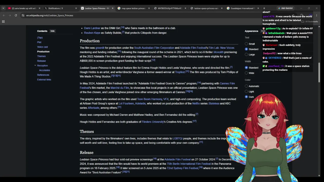Click chat username 'overfiend_13'

coord(276,66)
